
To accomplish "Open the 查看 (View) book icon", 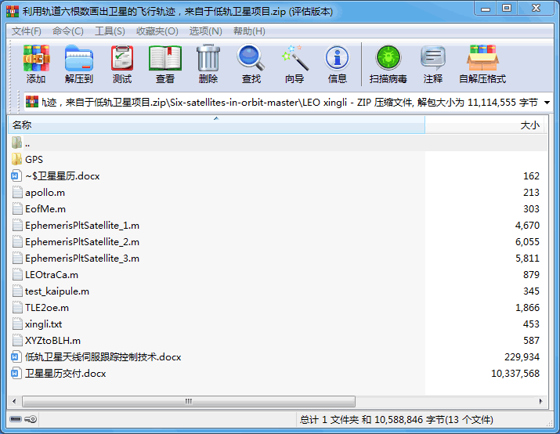I will point(165,58).
